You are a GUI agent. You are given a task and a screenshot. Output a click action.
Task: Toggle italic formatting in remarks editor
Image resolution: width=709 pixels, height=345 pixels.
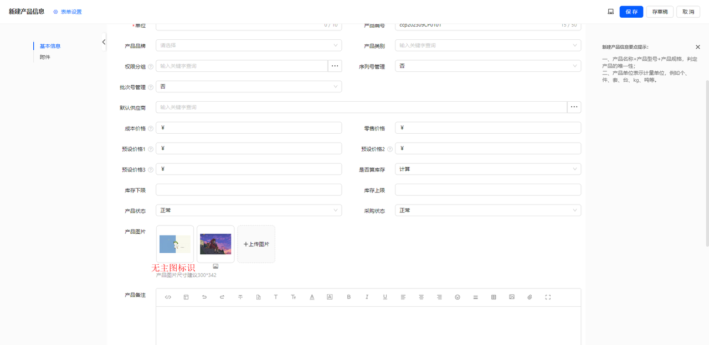[x=367, y=297]
